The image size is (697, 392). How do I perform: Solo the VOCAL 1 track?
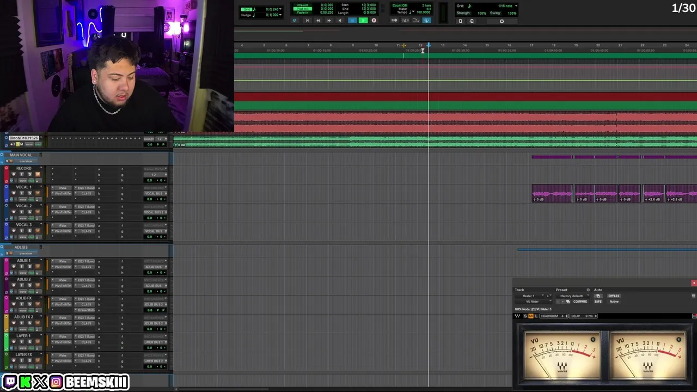[29, 193]
